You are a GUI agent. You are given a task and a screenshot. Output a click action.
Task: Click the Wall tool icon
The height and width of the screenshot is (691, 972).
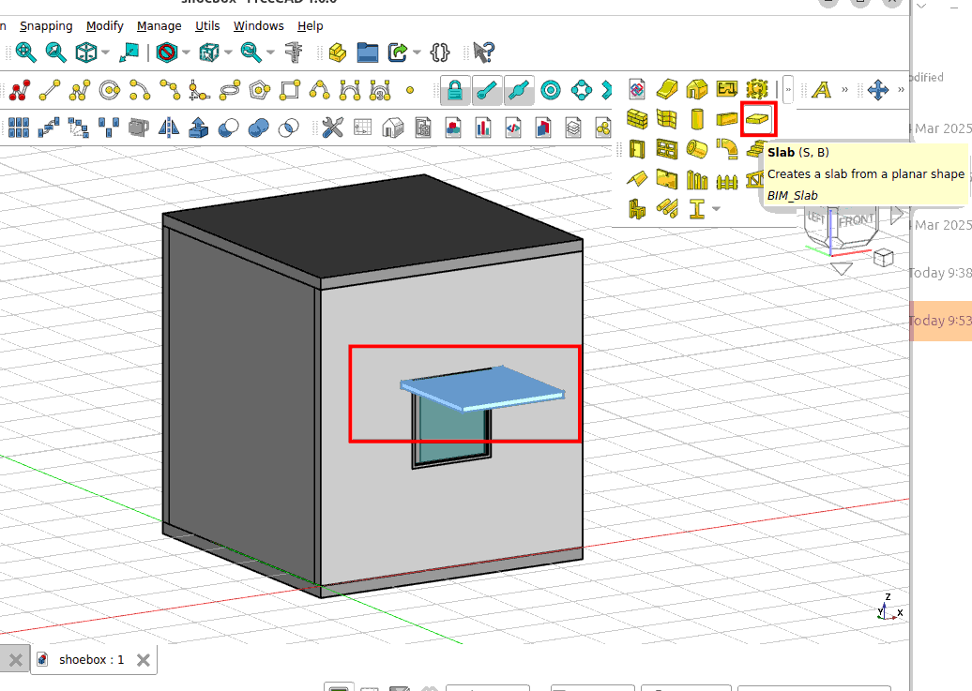638,119
